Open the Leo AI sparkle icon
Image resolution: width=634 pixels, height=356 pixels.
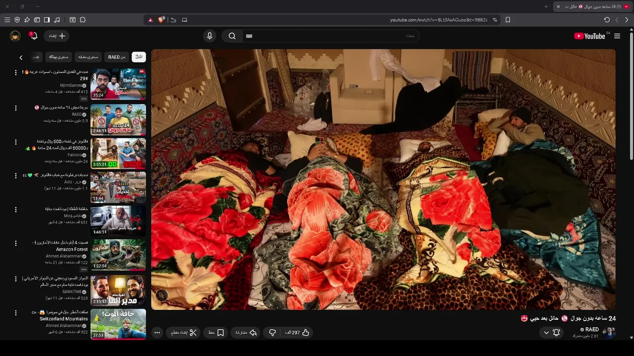pyautogui.click(x=27, y=20)
